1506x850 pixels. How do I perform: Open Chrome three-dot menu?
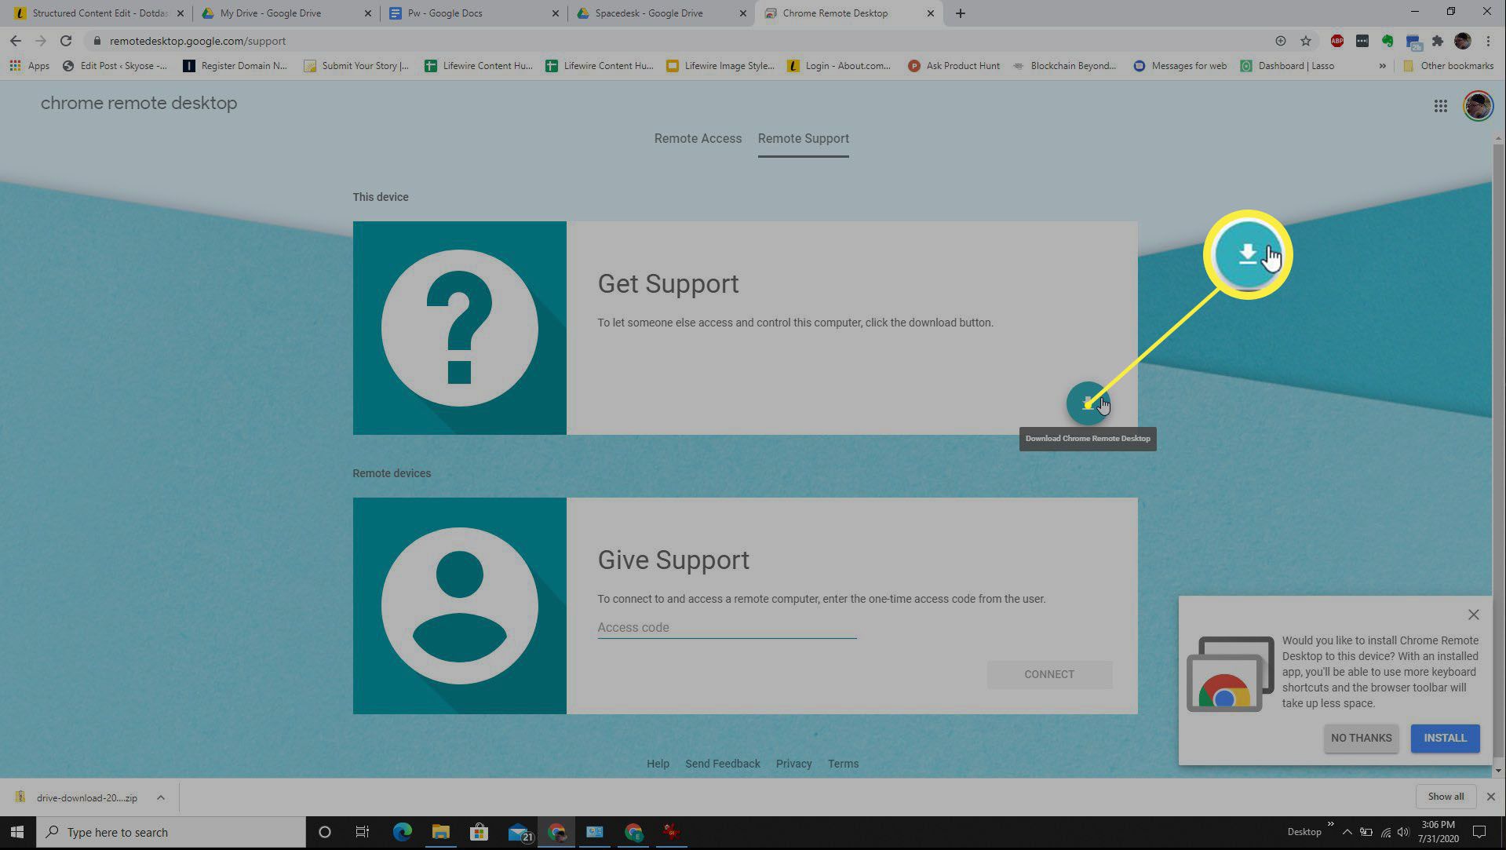click(1488, 41)
